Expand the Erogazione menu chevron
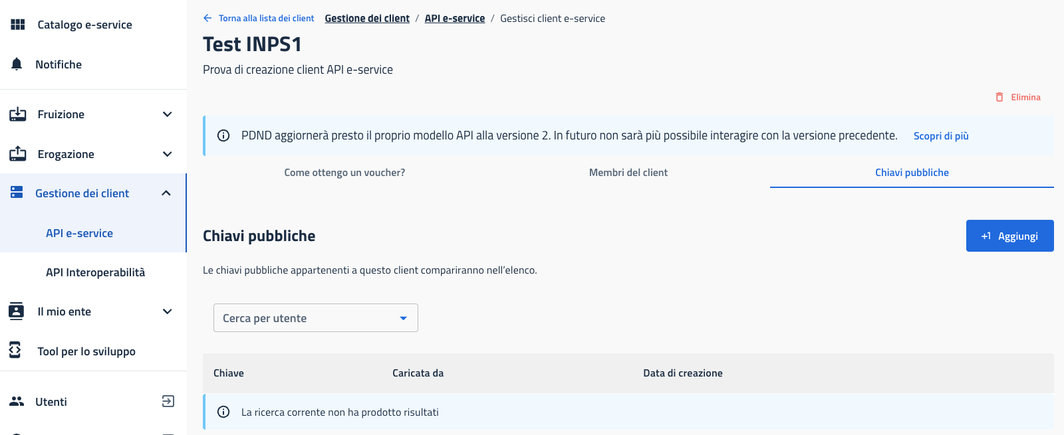1064x435 pixels. (168, 154)
